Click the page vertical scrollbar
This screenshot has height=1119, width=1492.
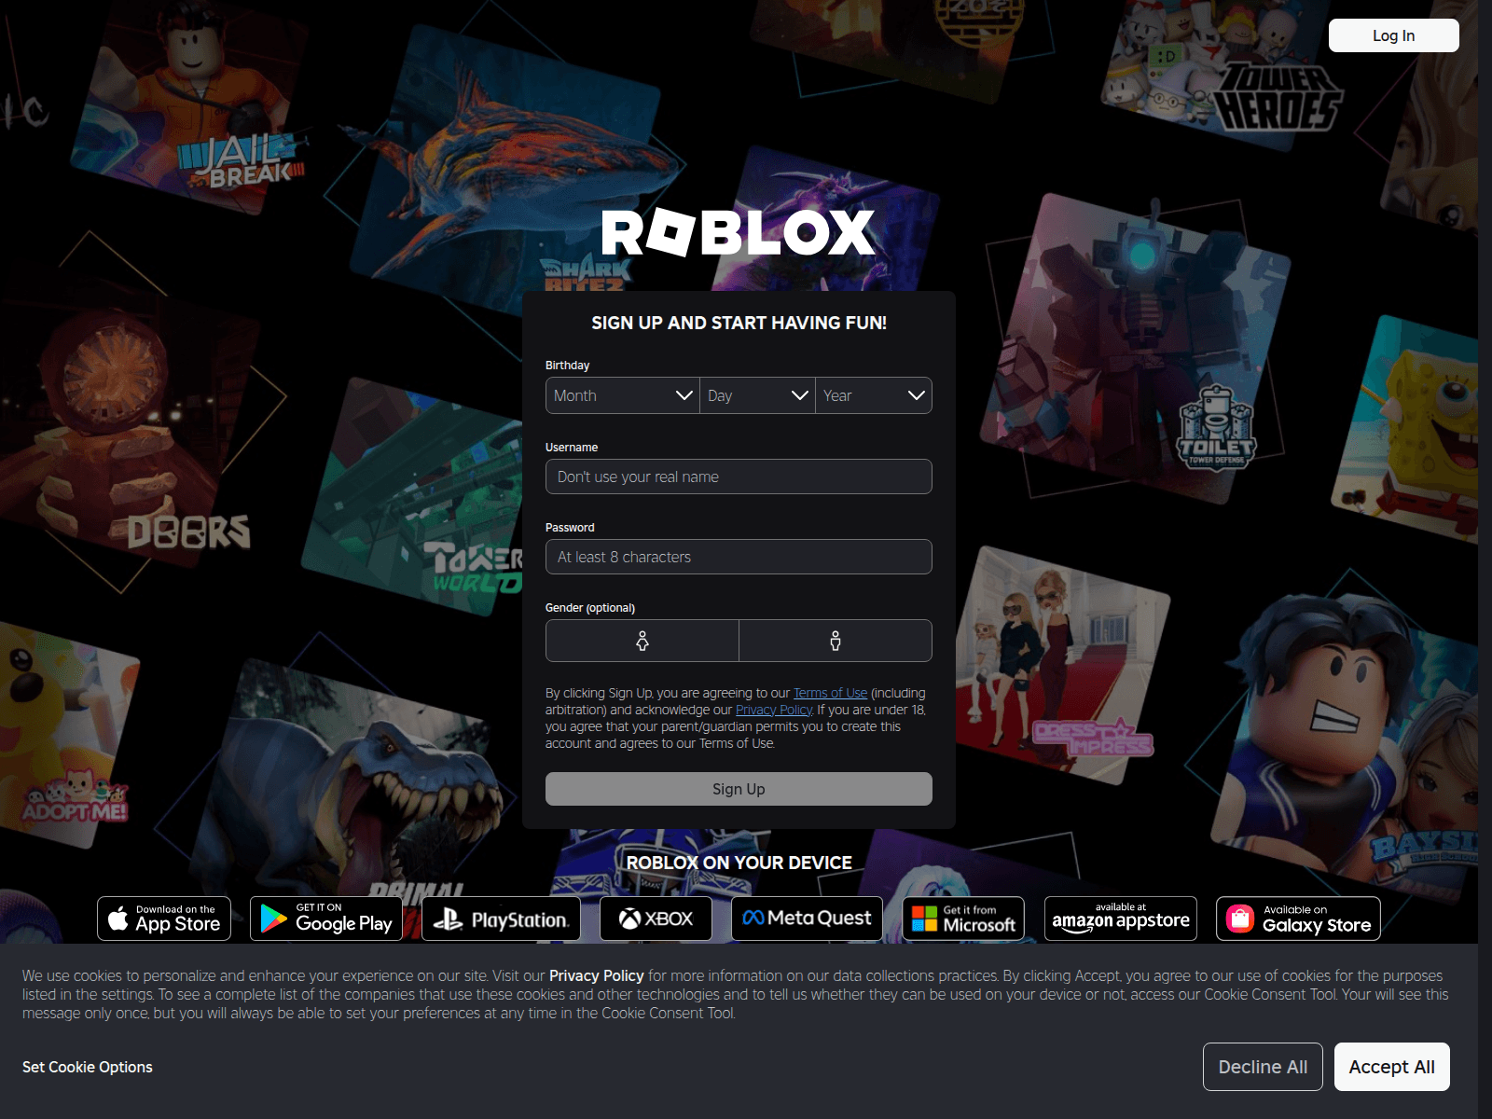pos(1485,559)
